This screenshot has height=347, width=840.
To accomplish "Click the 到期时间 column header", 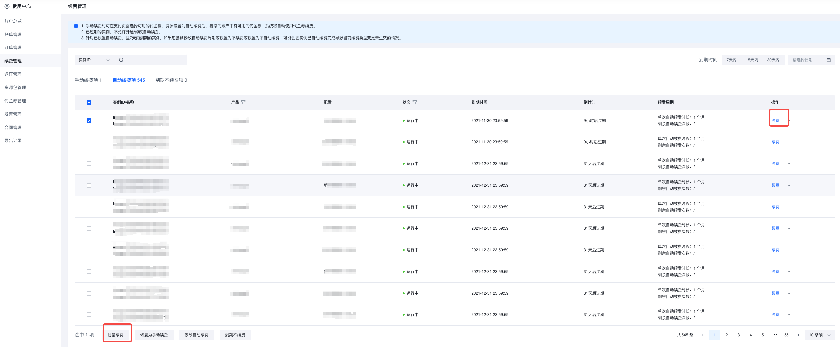I will (479, 102).
